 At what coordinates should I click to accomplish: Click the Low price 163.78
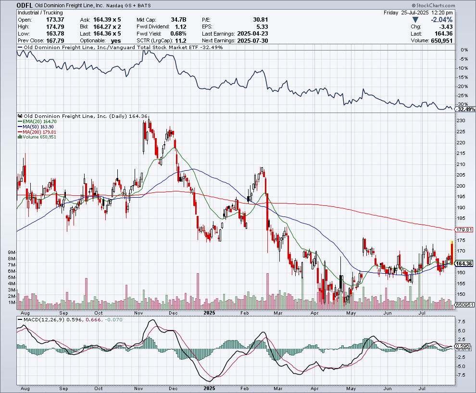(55, 34)
